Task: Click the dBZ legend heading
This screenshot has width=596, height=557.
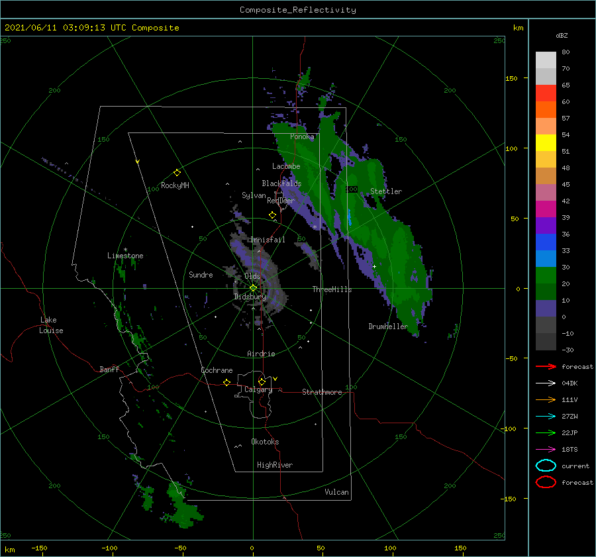Action: click(x=562, y=35)
